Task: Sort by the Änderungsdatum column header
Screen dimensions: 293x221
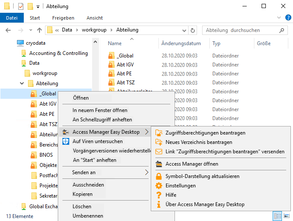Action: pyautogui.click(x=181, y=43)
